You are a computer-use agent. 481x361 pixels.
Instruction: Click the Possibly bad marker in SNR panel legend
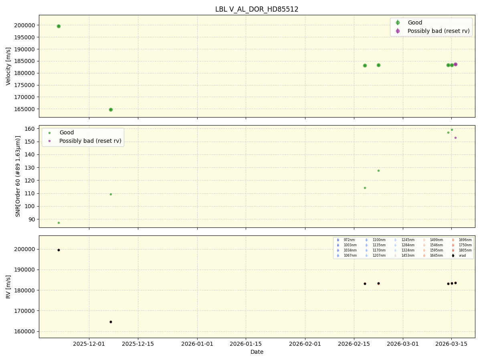point(49,141)
